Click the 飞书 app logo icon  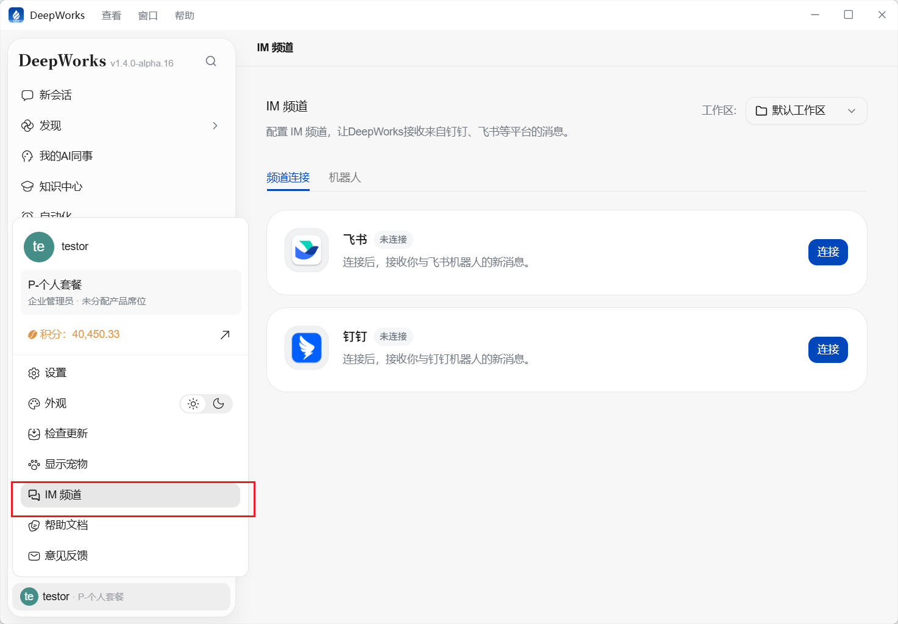point(307,250)
